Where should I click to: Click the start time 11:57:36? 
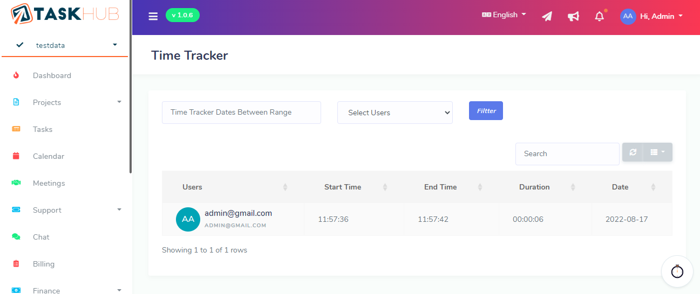(333, 219)
